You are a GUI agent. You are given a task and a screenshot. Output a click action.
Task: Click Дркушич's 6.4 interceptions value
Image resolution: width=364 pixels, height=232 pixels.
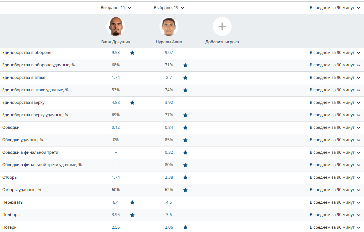click(x=116, y=202)
